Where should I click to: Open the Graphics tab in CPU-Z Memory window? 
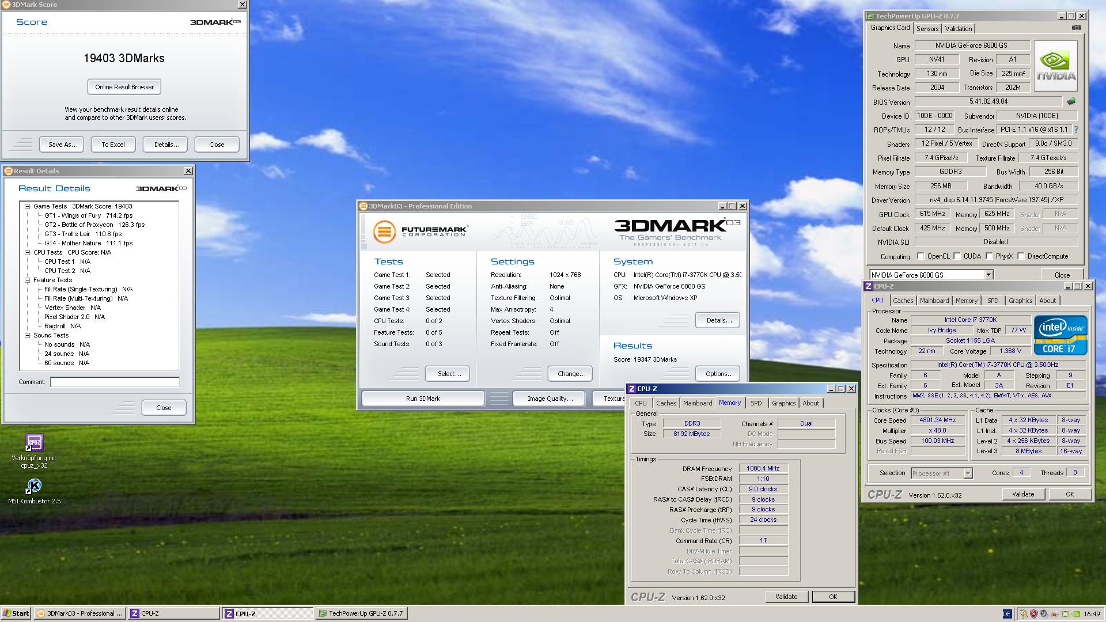(x=783, y=403)
